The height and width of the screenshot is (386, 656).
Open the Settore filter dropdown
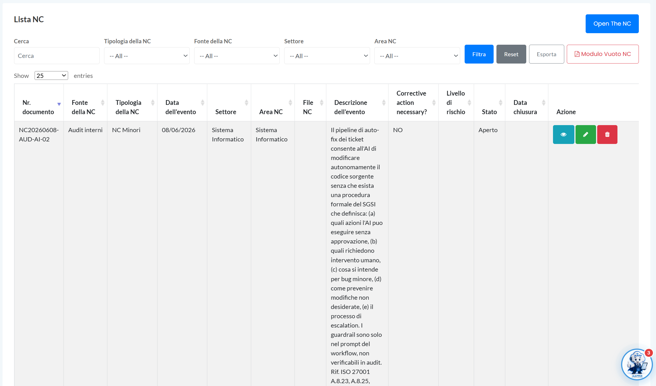327,56
